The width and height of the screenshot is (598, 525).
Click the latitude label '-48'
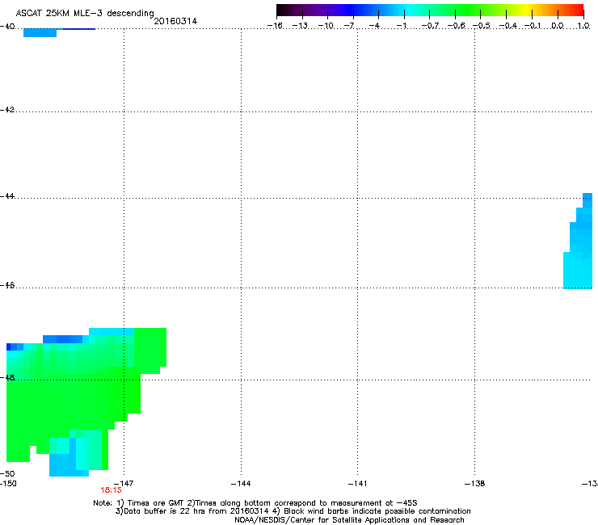7,377
